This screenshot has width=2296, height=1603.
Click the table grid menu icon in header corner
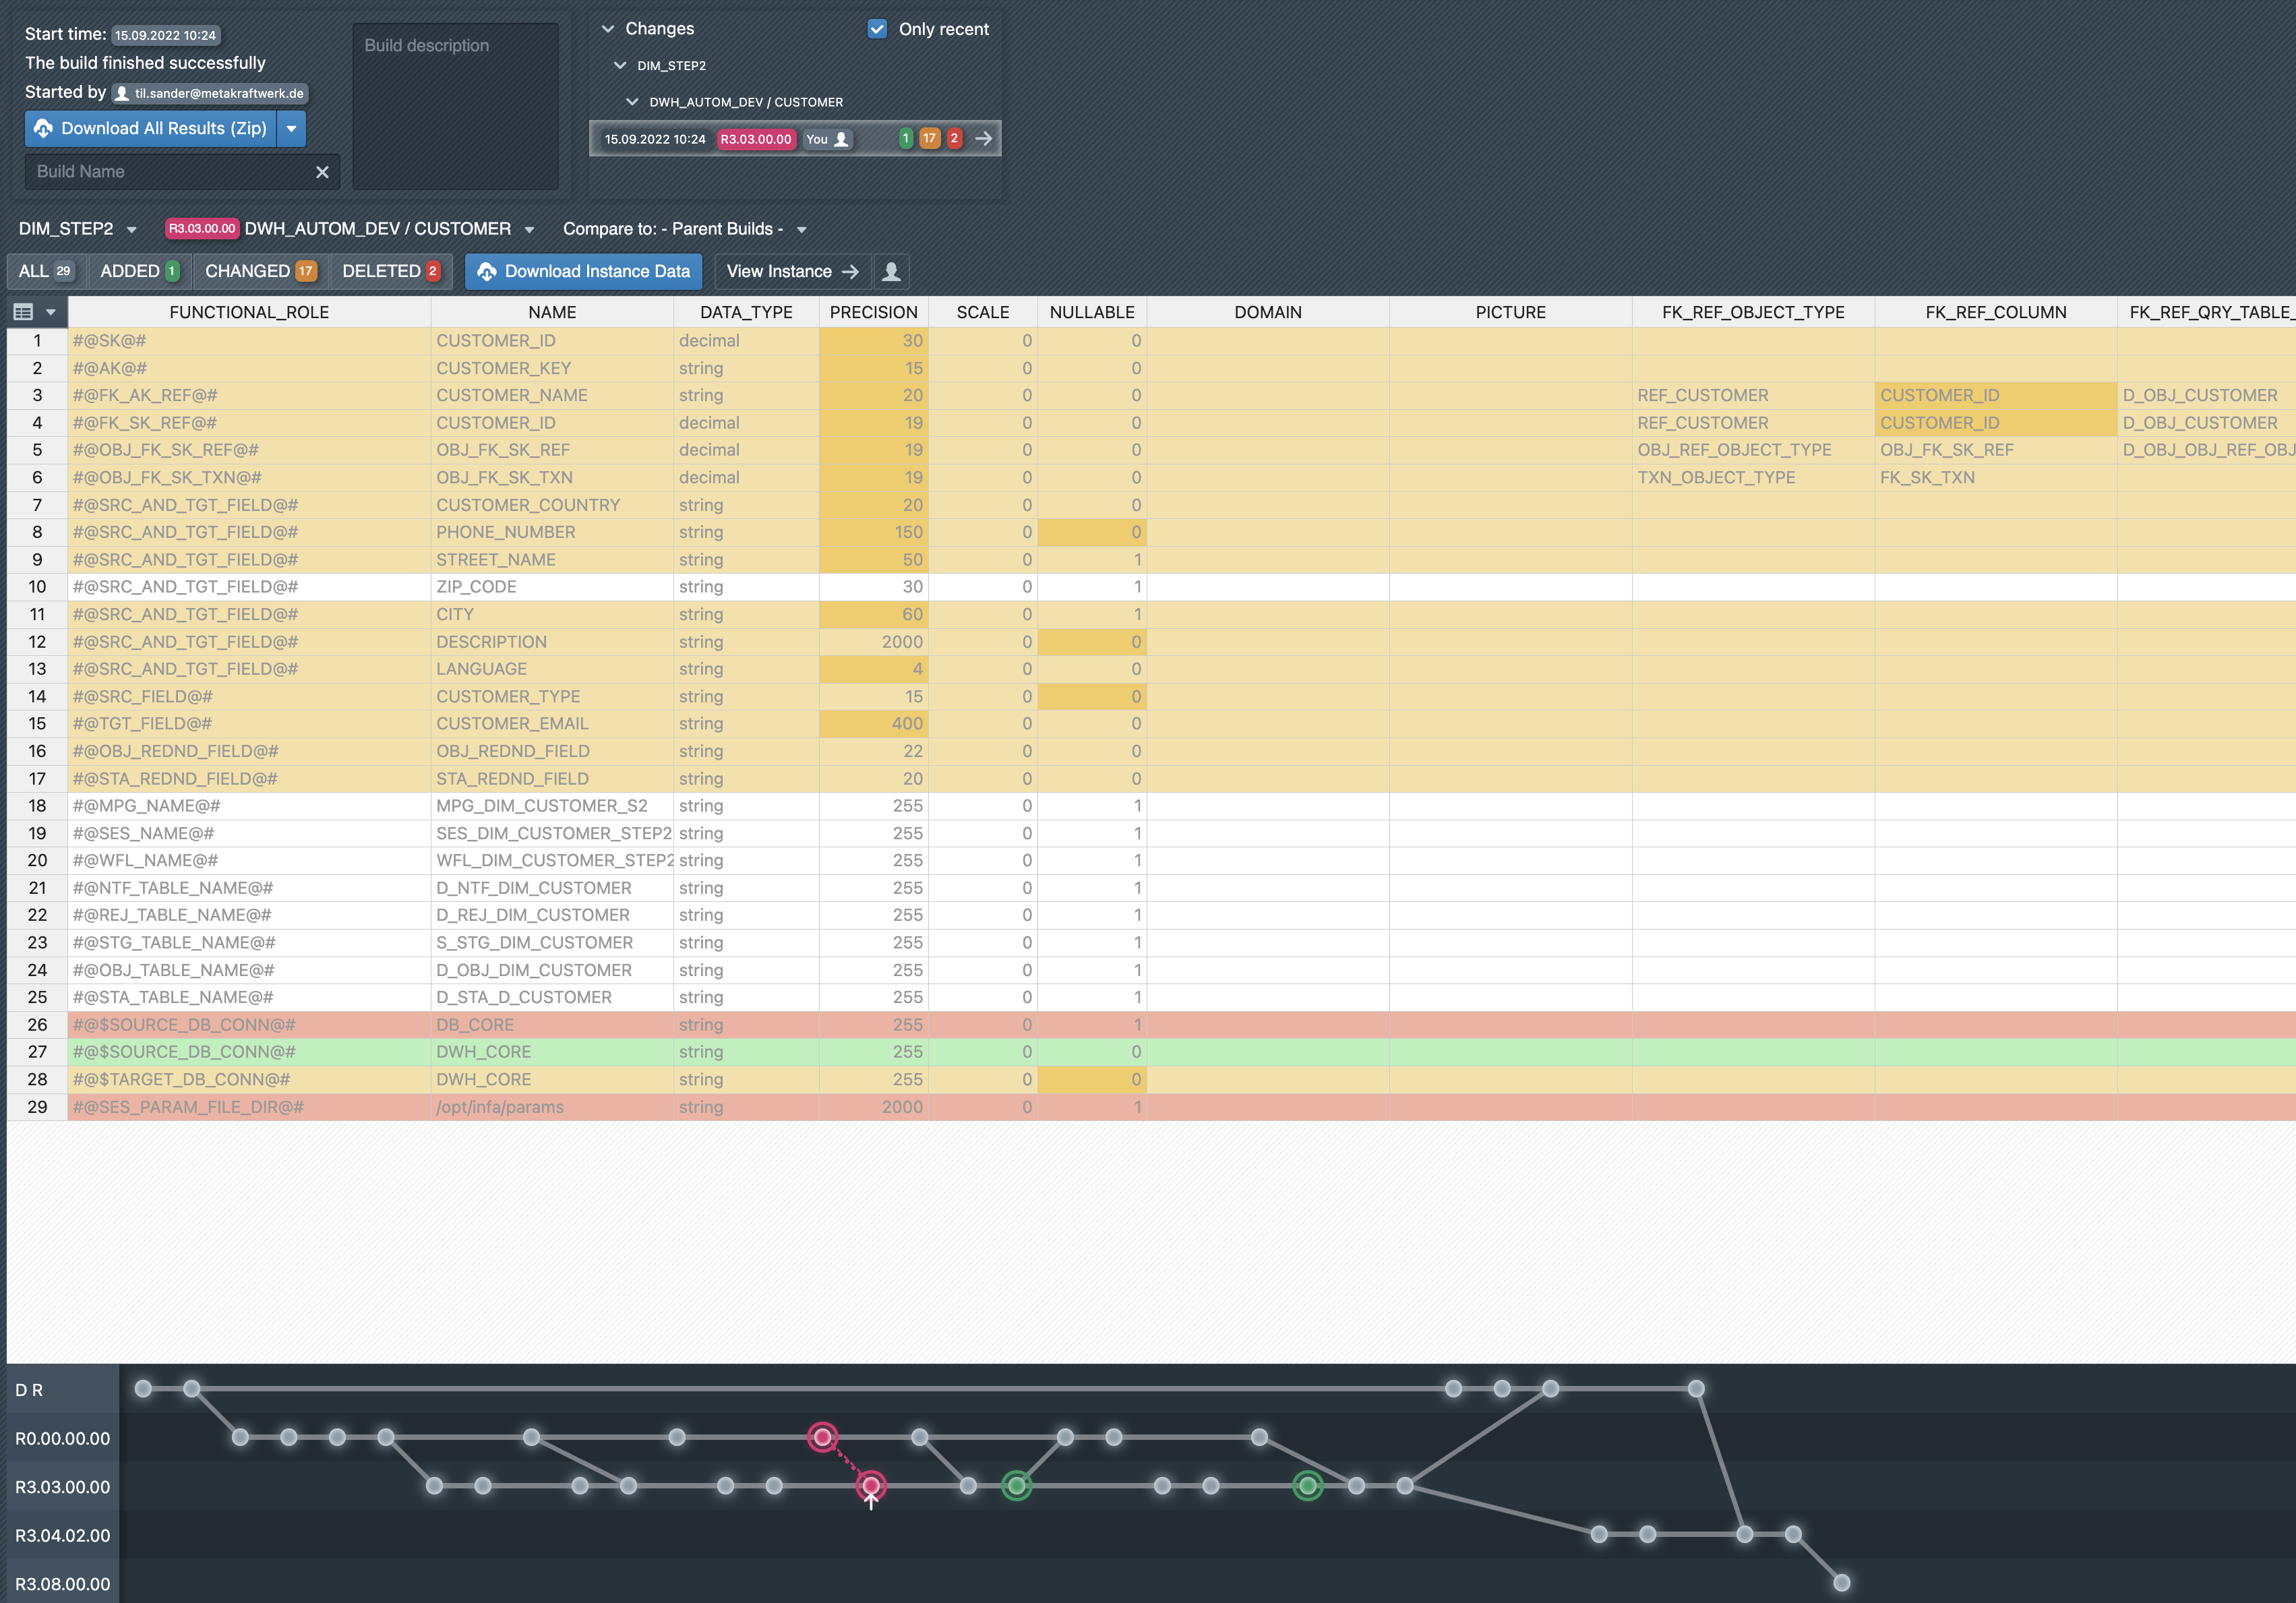[24, 312]
